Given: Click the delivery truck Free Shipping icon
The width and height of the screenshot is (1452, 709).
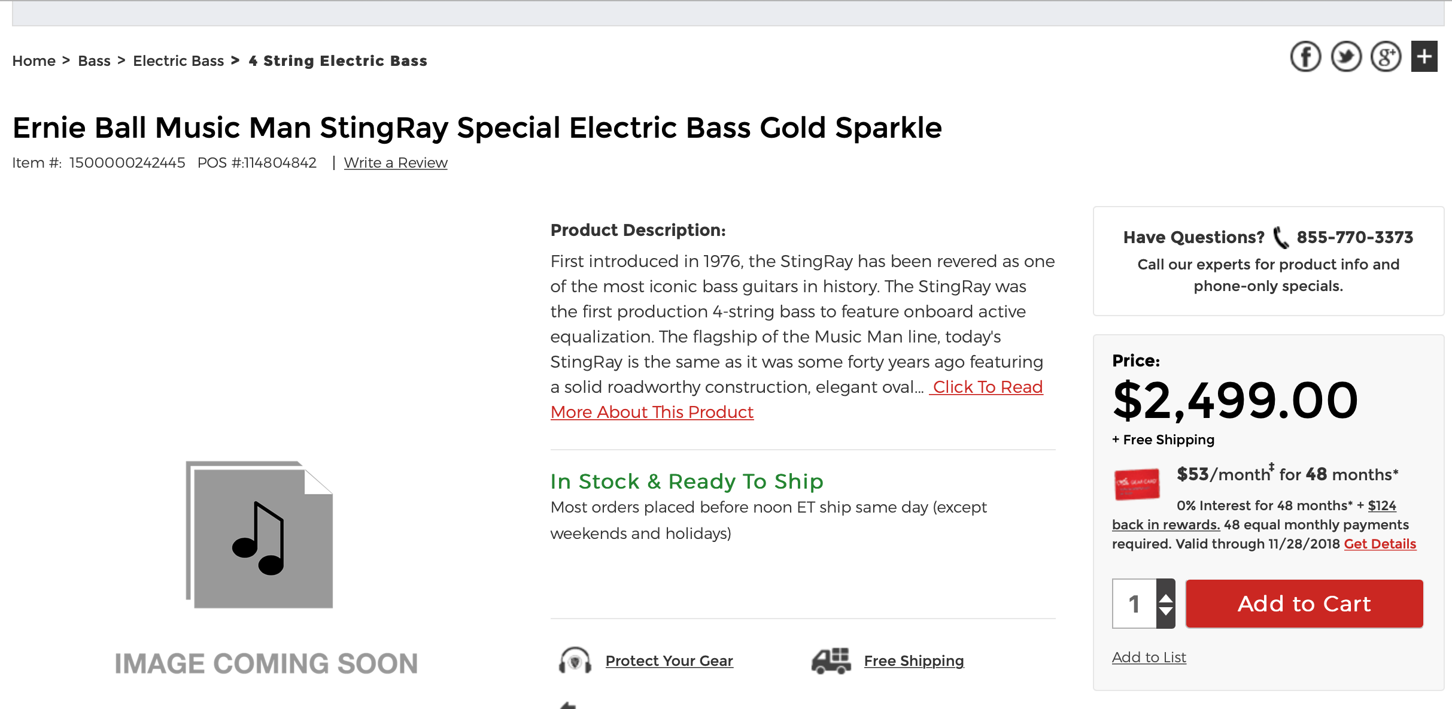Looking at the screenshot, I should point(831,660).
